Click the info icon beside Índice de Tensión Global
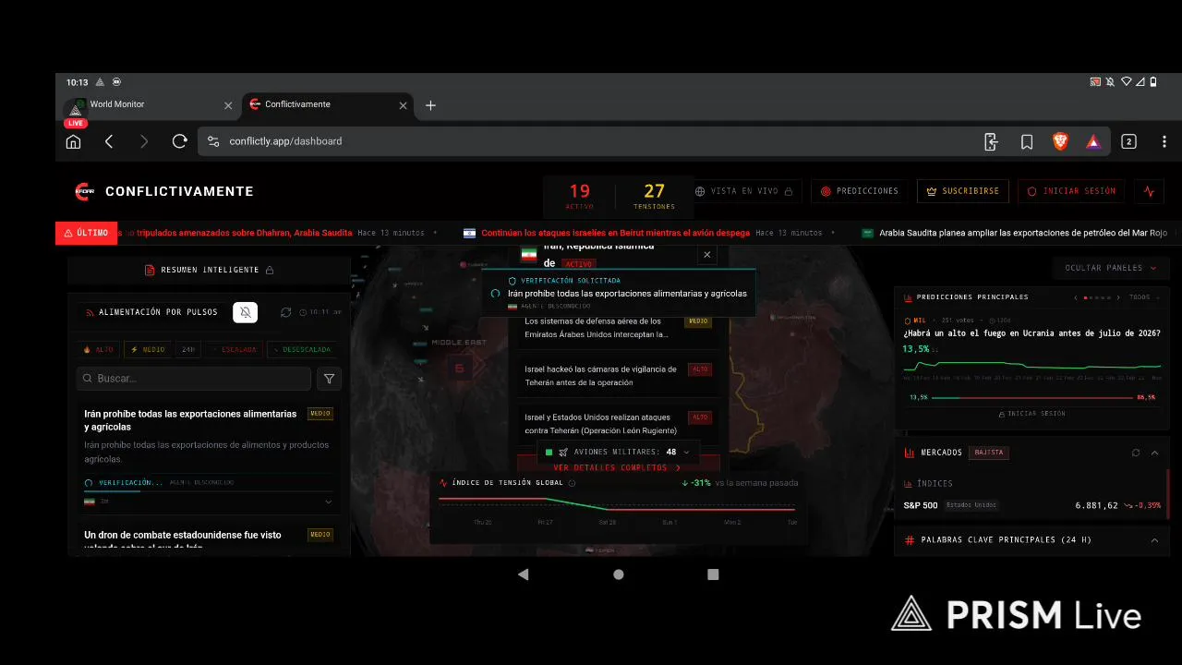 pos(572,483)
